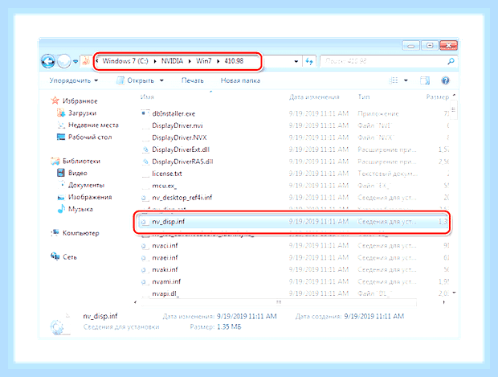This screenshot has height=377, width=498.
Task: Open Загрузки in the navigation pane
Action: [82, 113]
